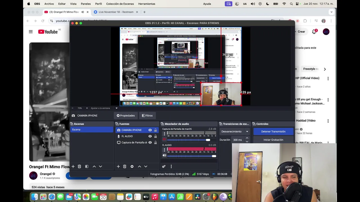Increase transition Duración with up arrow

(x=247, y=138)
